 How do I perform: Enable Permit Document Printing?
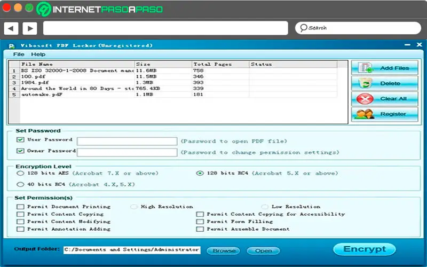click(20, 207)
